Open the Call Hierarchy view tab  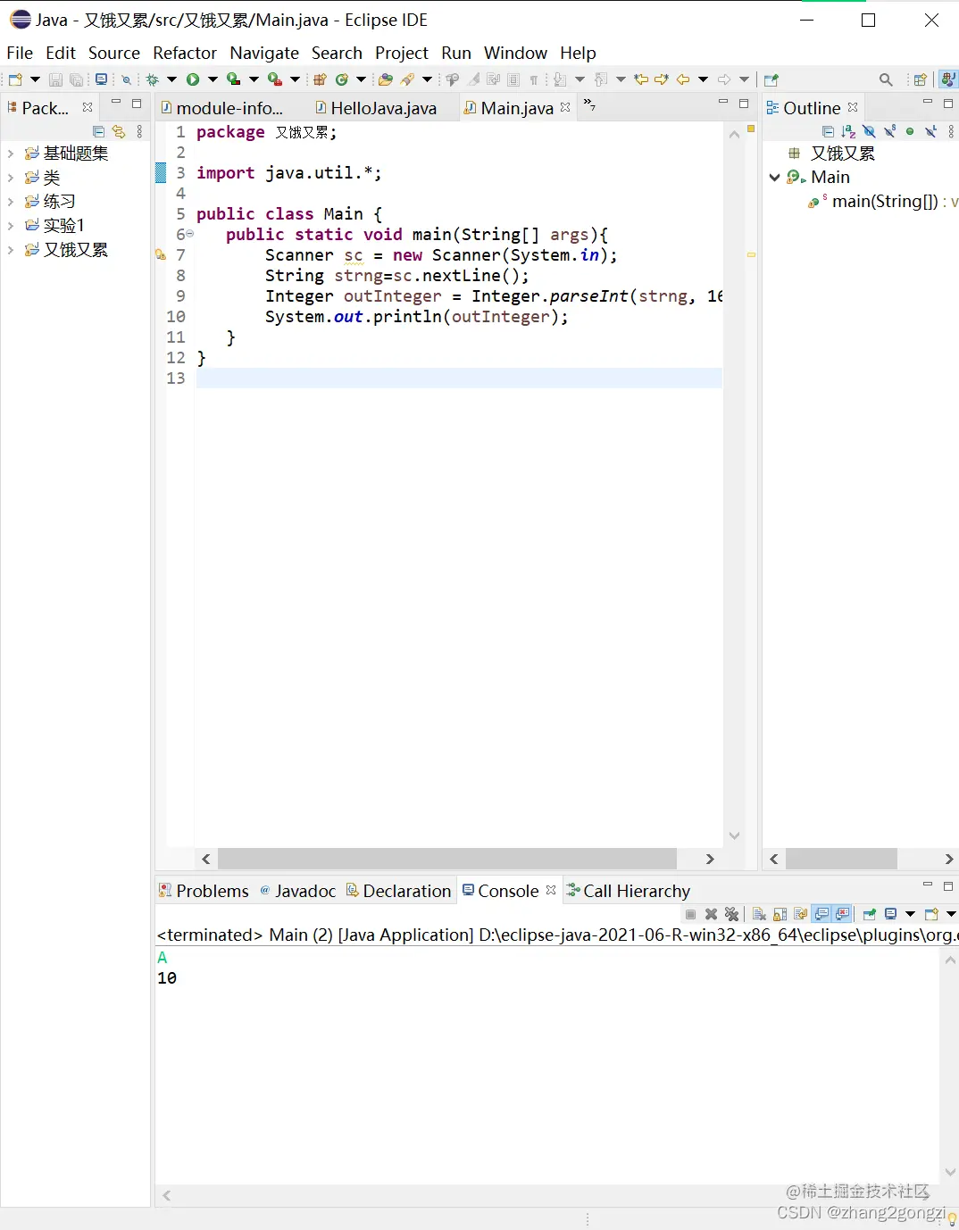coord(629,891)
